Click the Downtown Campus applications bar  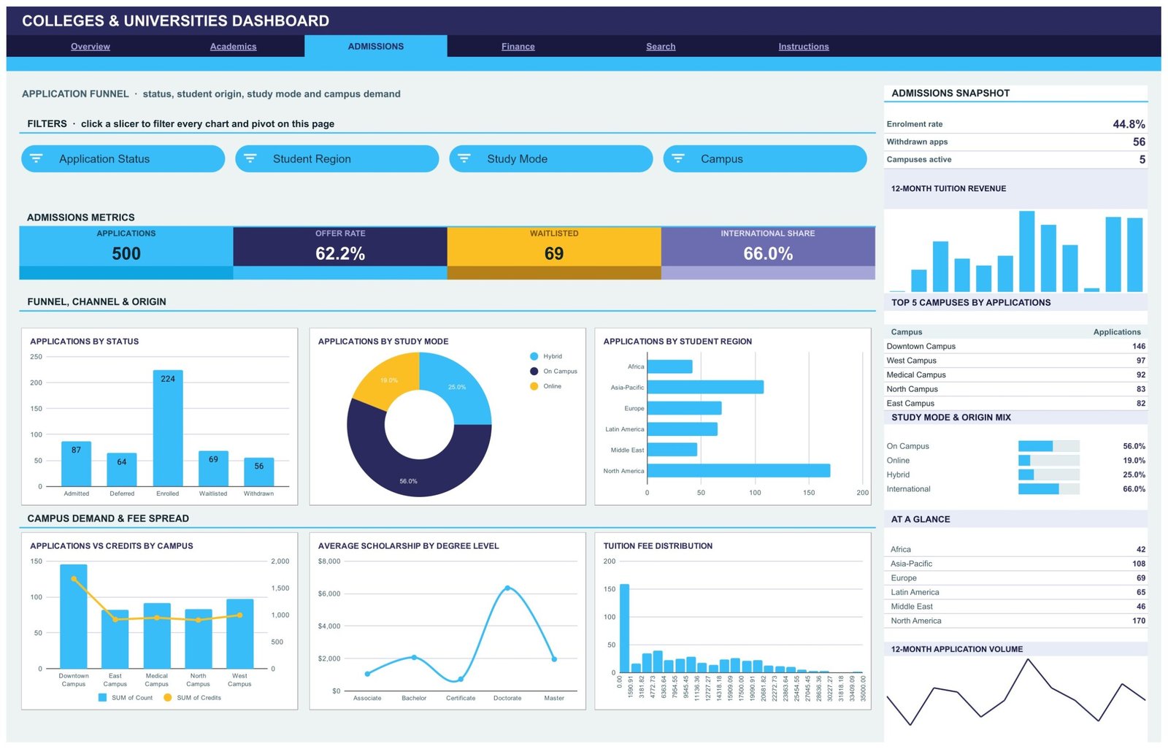pyautogui.click(x=74, y=616)
